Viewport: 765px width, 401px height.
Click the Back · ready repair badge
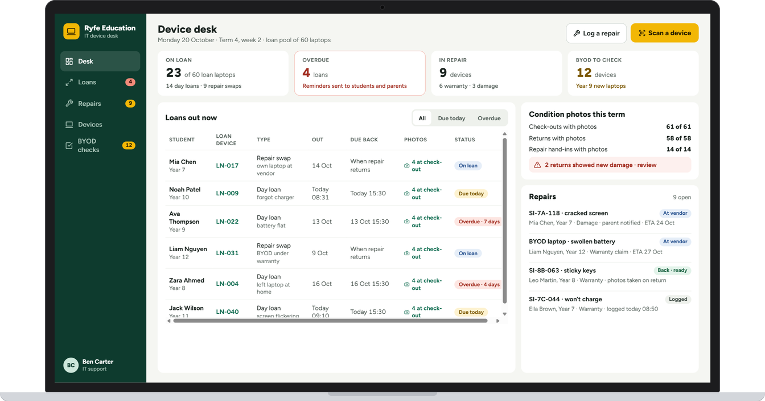coord(672,271)
